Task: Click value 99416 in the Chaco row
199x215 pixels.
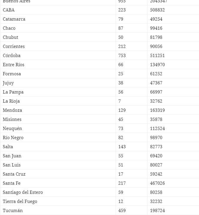Action: (x=156, y=28)
